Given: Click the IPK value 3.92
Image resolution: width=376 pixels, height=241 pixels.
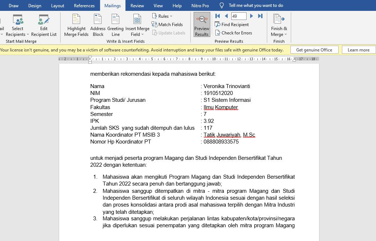Looking at the screenshot, I should click(x=208, y=121).
